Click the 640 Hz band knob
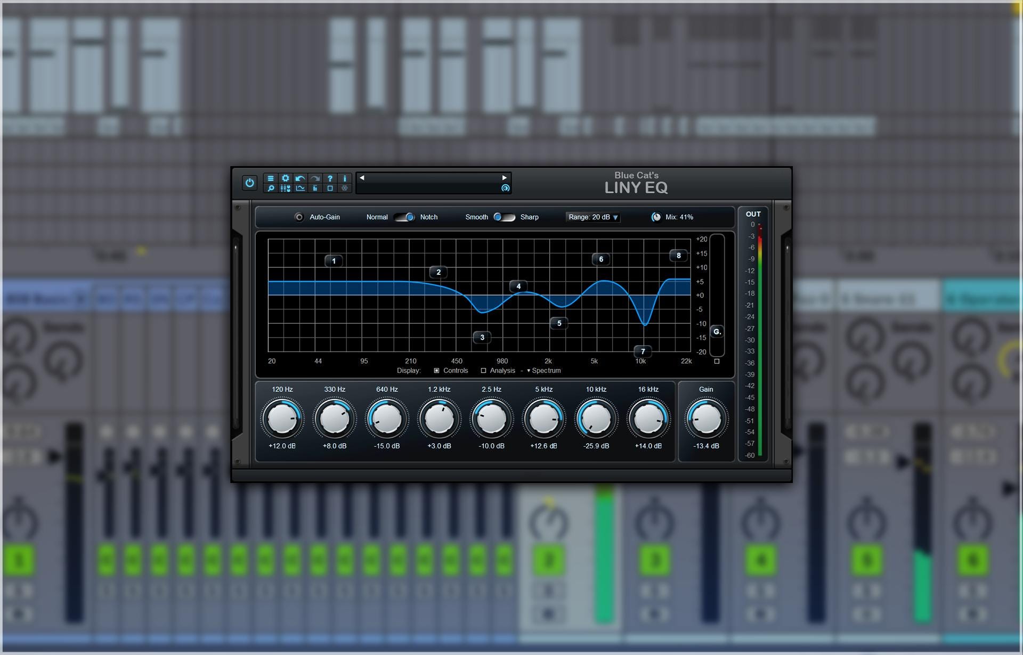1023x655 pixels. [x=387, y=419]
